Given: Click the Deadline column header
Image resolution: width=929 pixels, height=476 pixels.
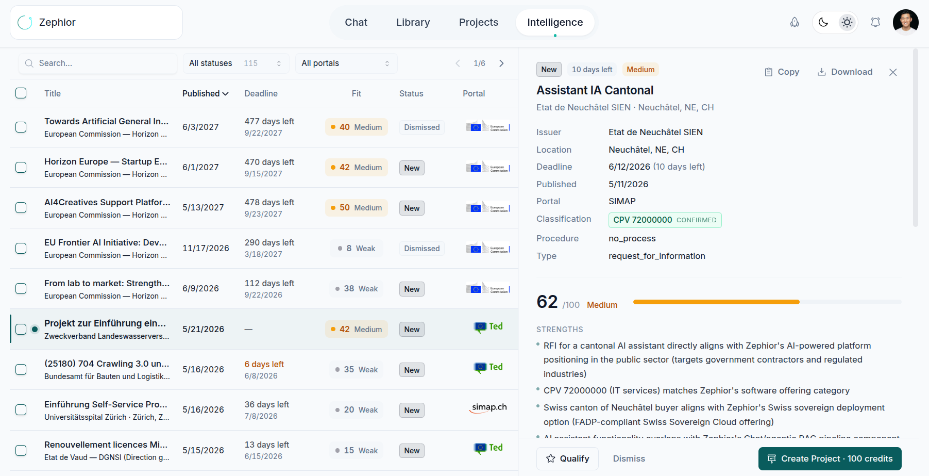Looking at the screenshot, I should click(x=261, y=93).
